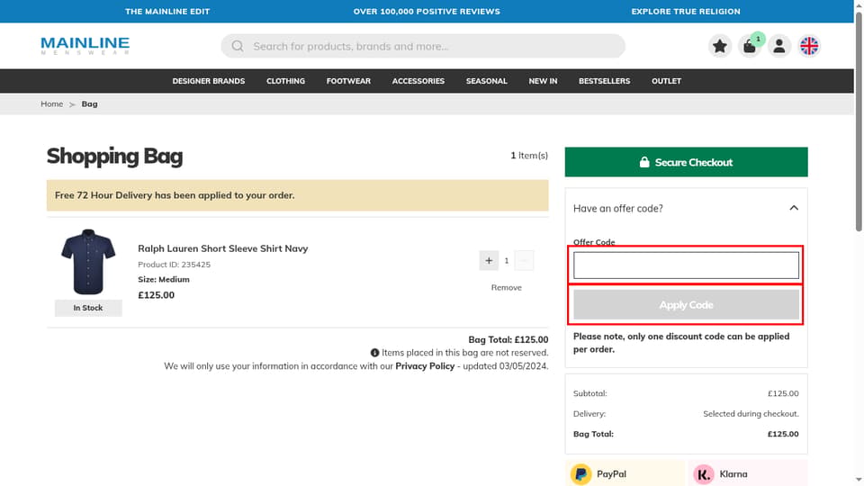864x486 pixels.
Task: Go to Home breadcrumb
Action: pyautogui.click(x=52, y=103)
